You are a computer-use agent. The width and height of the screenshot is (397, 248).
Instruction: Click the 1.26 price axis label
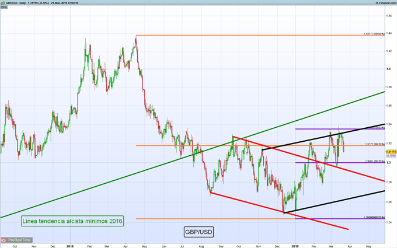(x=389, y=202)
